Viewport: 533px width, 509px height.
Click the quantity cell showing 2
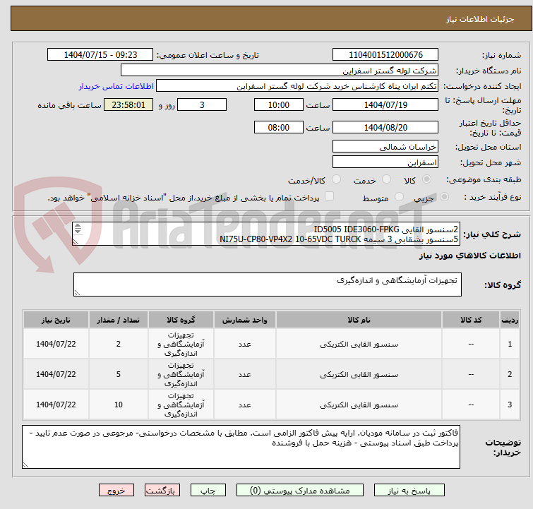pos(119,344)
